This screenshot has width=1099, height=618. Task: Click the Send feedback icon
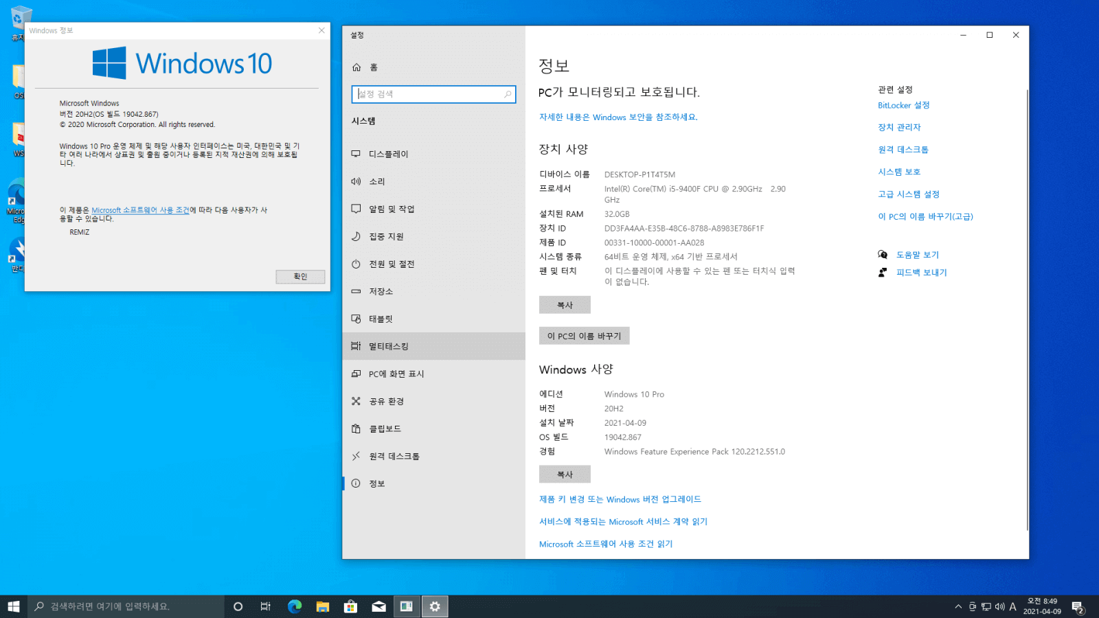tap(883, 273)
